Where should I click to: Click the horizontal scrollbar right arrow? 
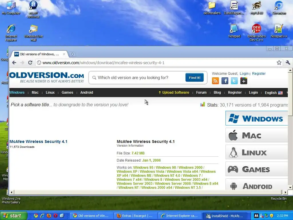(285, 192)
